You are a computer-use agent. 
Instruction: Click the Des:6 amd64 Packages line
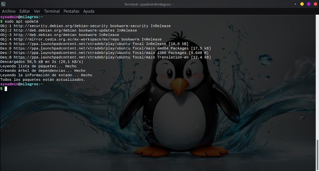pyautogui.click(x=106, y=49)
